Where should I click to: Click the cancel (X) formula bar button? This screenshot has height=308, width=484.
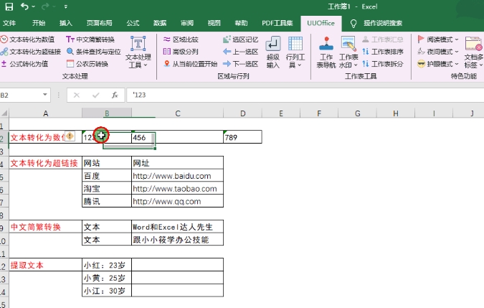[x=77, y=95]
